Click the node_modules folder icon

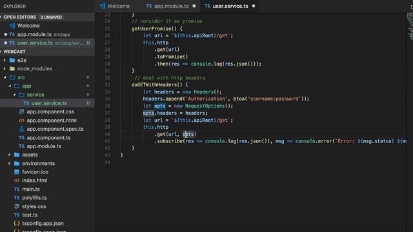pyautogui.click(x=12, y=69)
